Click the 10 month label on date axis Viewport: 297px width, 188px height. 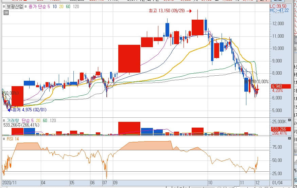[x=210, y=183]
